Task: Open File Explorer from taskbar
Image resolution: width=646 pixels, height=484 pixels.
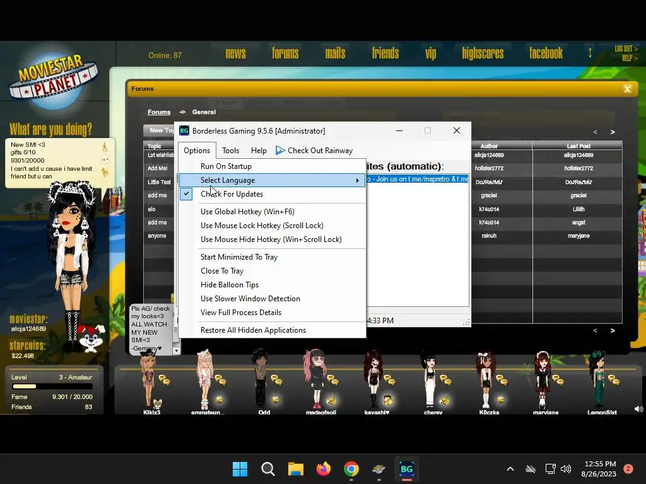Action: pyautogui.click(x=295, y=469)
